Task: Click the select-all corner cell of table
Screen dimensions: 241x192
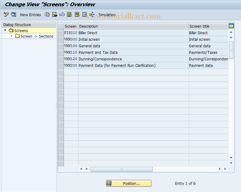Action: point(61,26)
